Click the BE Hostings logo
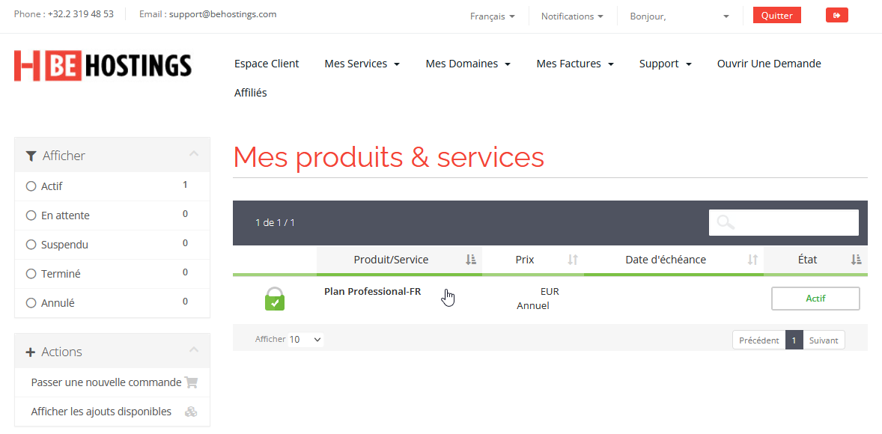 click(103, 65)
